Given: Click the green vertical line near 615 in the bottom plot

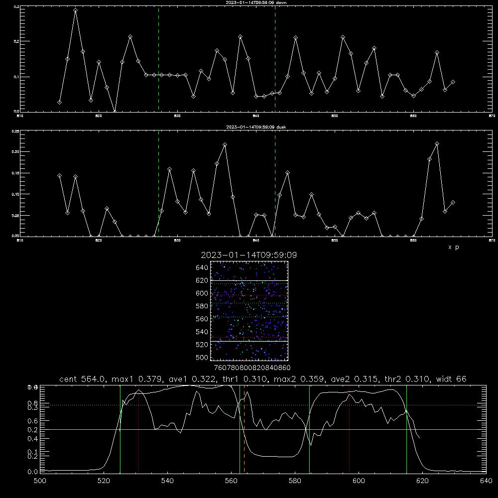Looking at the screenshot, I should pyautogui.click(x=406, y=429).
